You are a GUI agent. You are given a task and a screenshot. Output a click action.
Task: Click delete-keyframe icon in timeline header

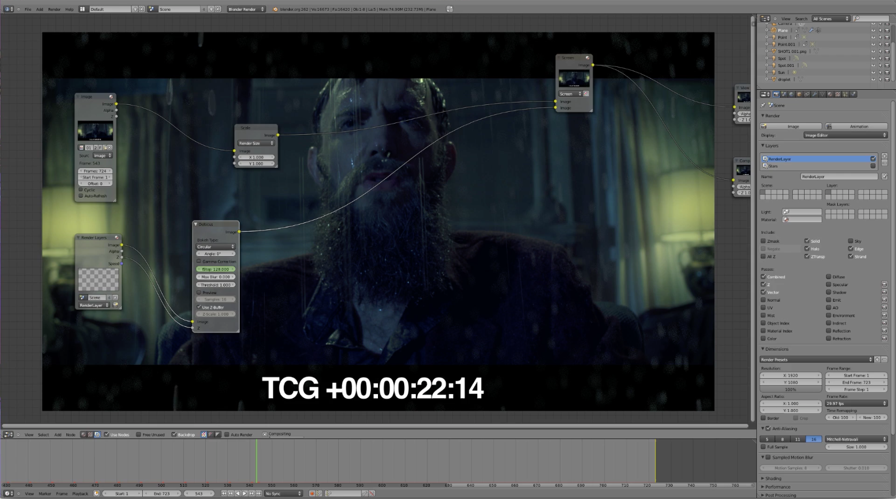click(x=372, y=493)
